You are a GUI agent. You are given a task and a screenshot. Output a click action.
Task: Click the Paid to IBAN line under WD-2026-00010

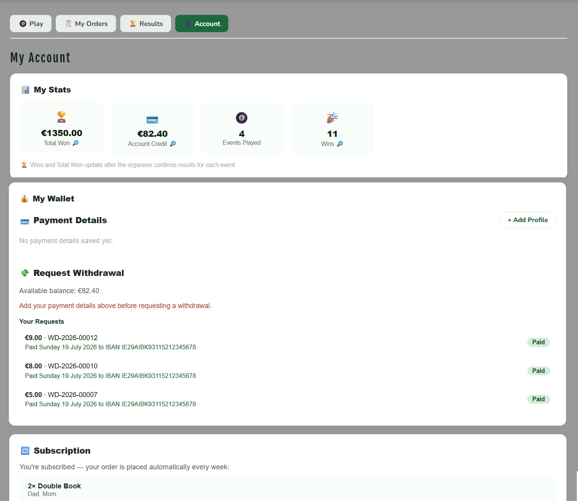pyautogui.click(x=110, y=376)
